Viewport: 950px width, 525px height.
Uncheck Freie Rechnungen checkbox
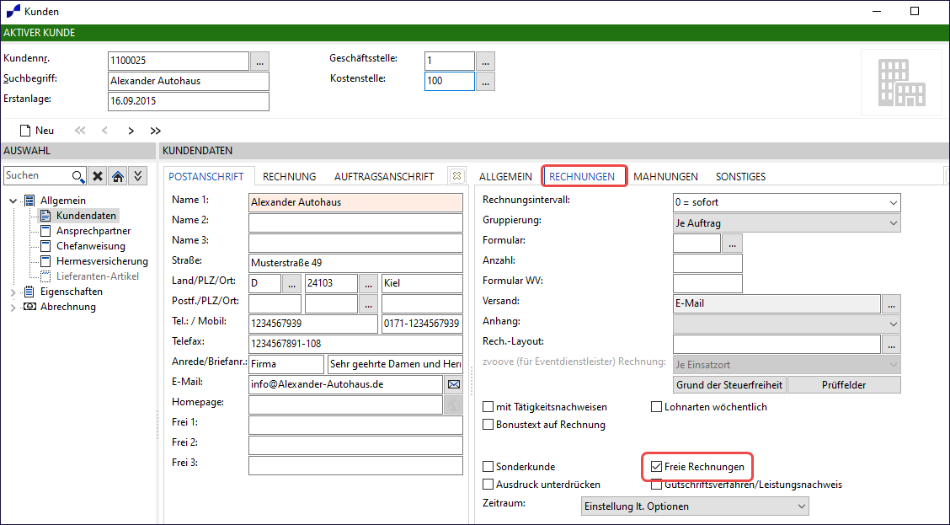tap(656, 467)
